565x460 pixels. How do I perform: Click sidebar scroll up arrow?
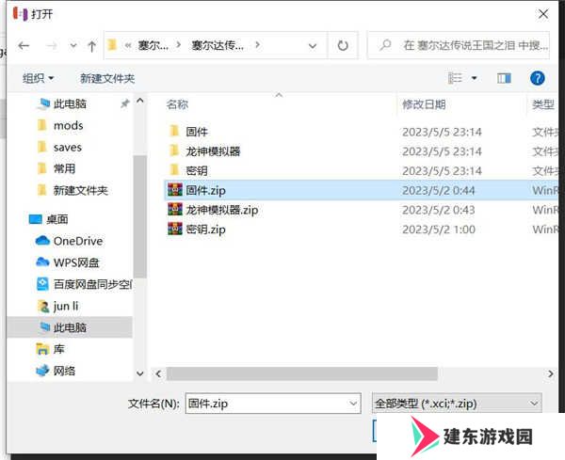pos(139,101)
